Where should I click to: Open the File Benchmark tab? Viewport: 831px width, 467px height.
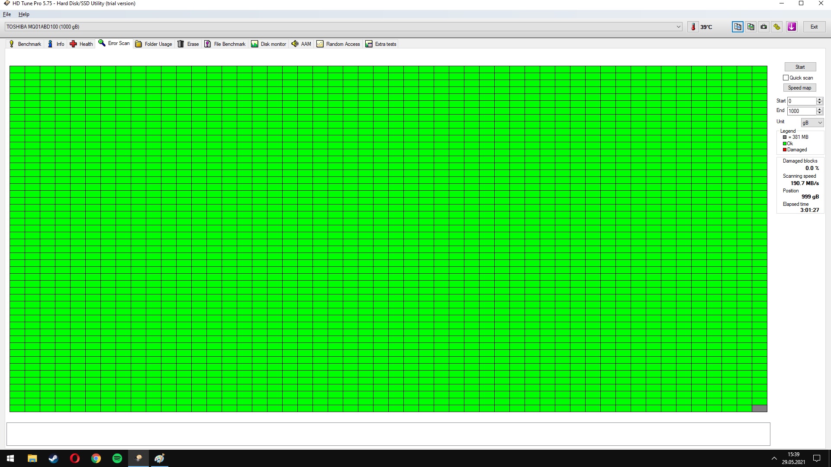point(225,44)
